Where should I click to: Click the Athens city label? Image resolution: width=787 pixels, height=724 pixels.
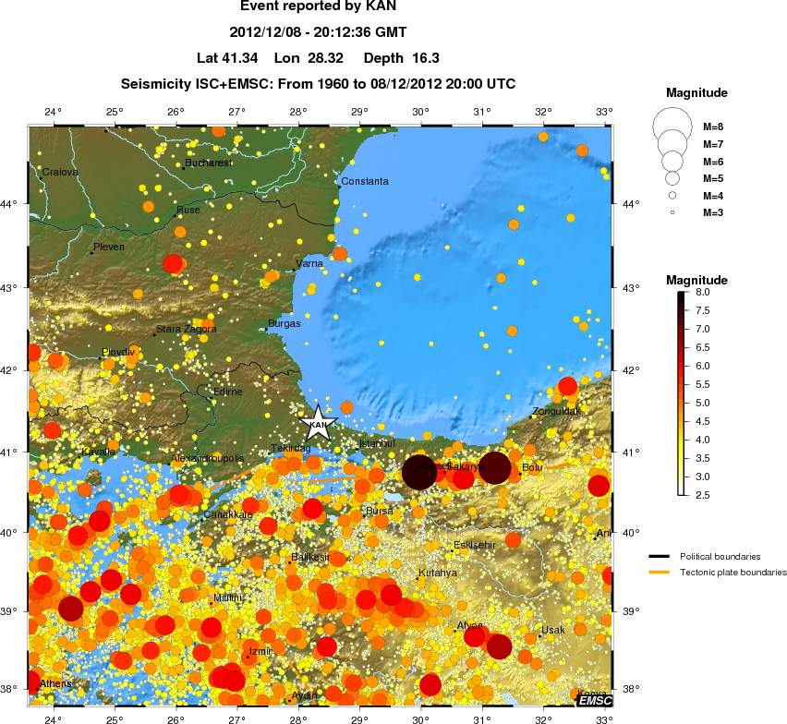coord(55,683)
